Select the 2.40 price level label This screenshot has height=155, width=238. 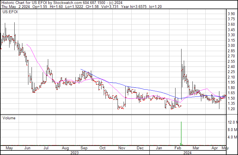tap(231, 67)
